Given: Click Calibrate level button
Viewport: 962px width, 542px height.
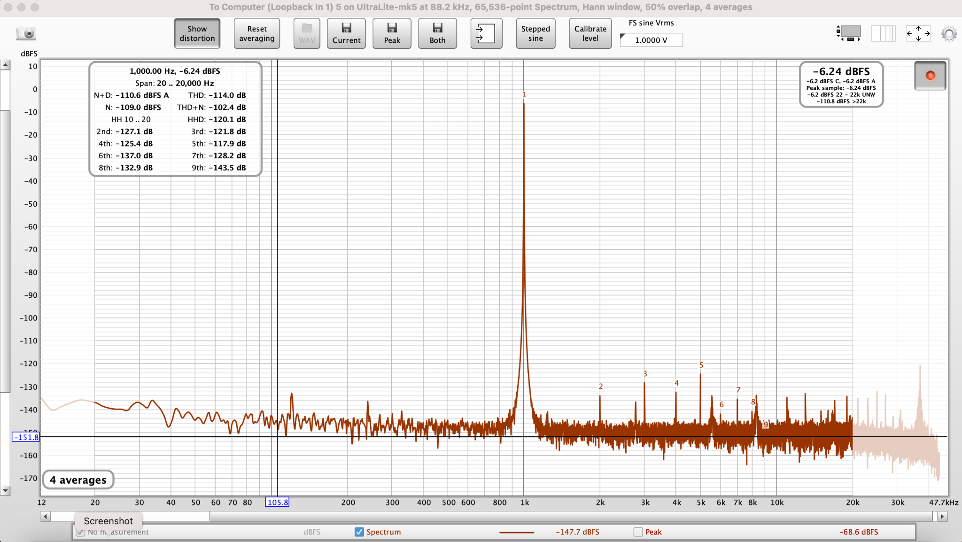Looking at the screenshot, I should coord(590,33).
